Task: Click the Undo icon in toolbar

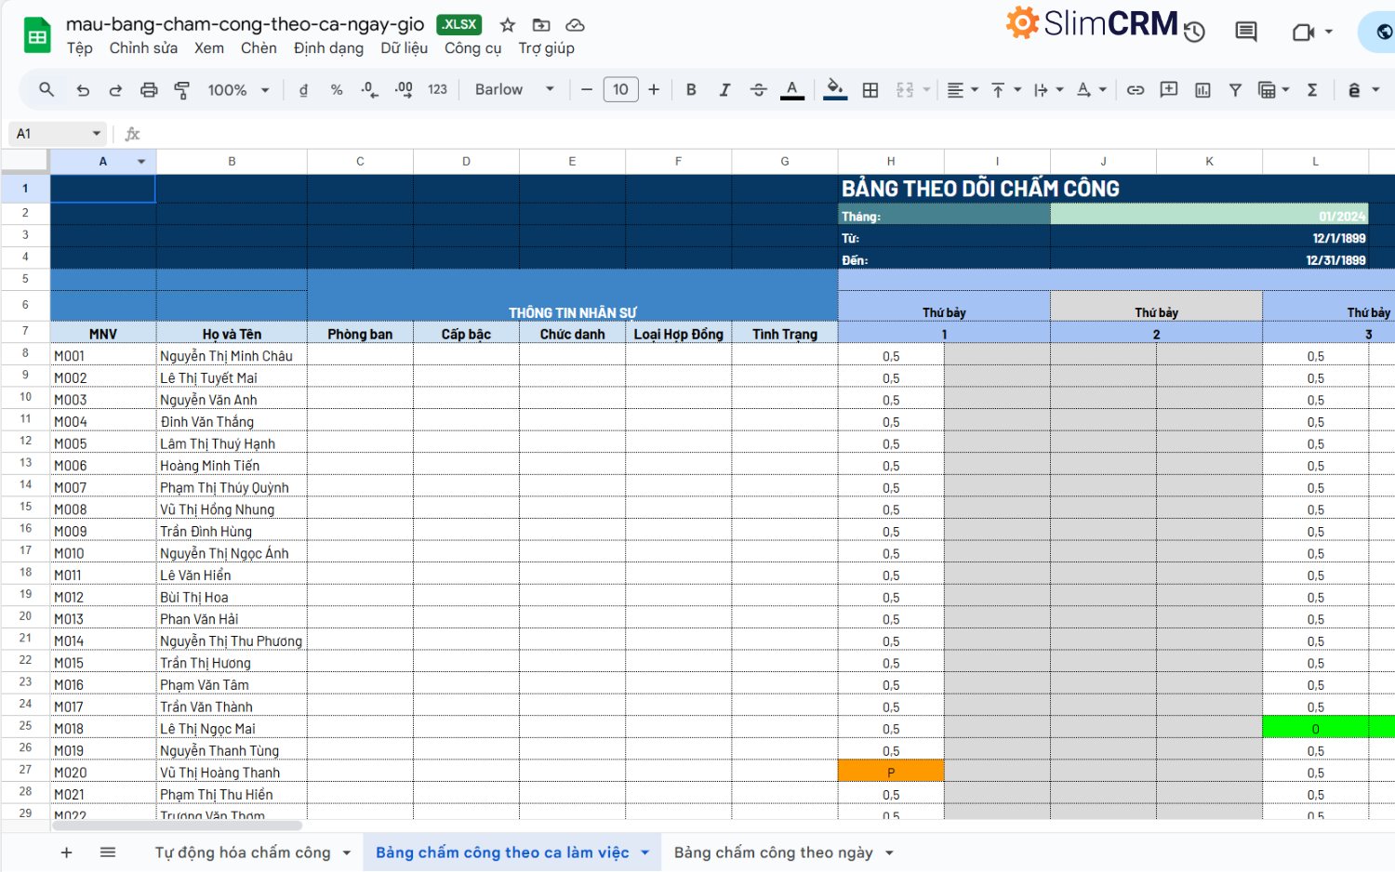Action: point(83,90)
